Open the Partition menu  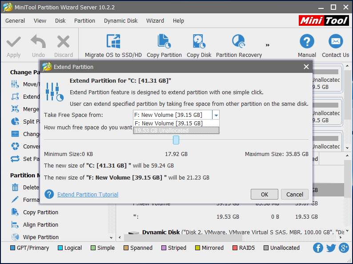84,21
